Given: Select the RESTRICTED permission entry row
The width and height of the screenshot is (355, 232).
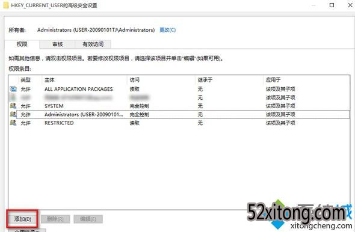Looking at the screenshot, I should [x=179, y=123].
